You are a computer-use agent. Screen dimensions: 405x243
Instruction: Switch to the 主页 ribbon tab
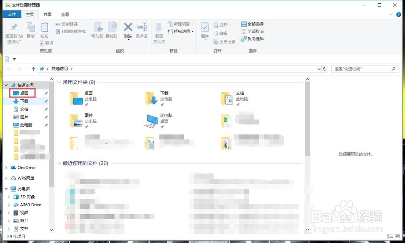[x=30, y=15]
